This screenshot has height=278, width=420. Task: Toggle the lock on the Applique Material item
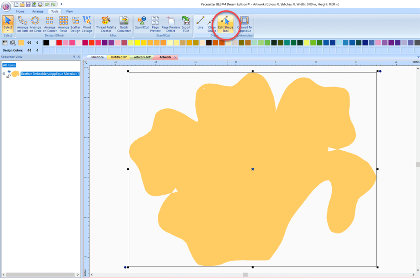(x=8, y=76)
